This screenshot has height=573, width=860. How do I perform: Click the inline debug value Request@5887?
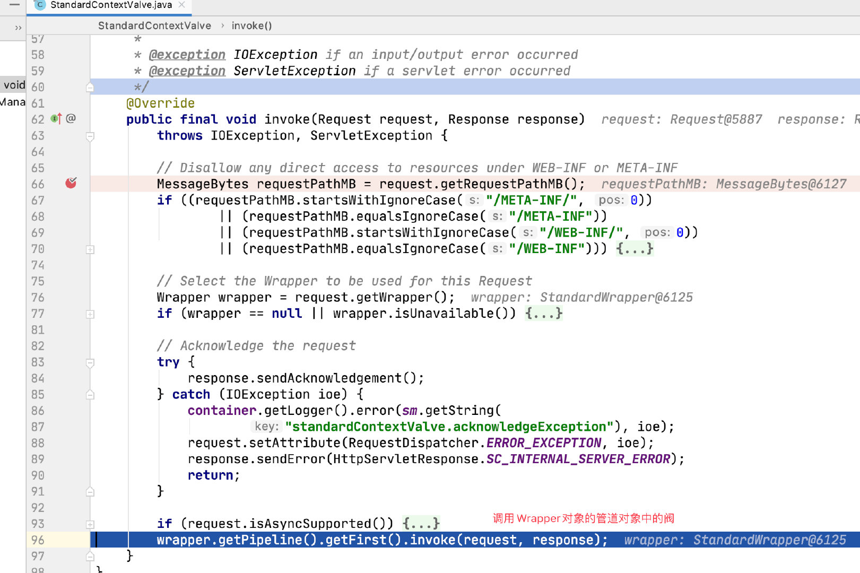716,119
